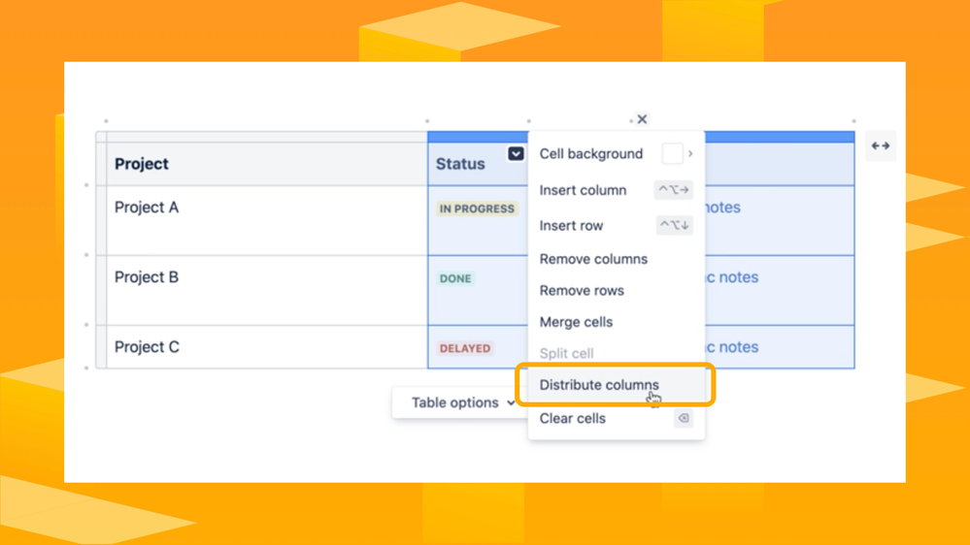Select Clear cells option
This screenshot has width=970, height=545.
click(617, 418)
